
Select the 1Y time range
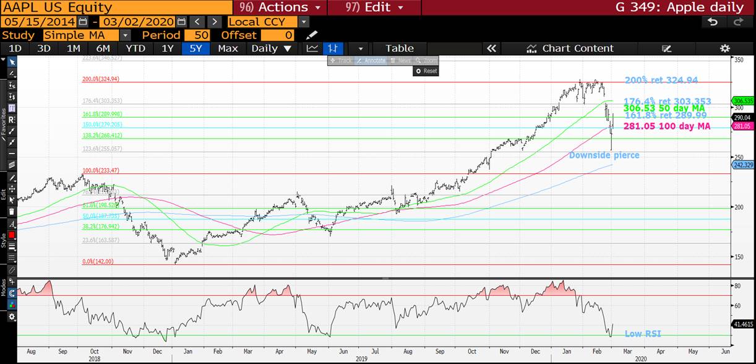pos(167,48)
